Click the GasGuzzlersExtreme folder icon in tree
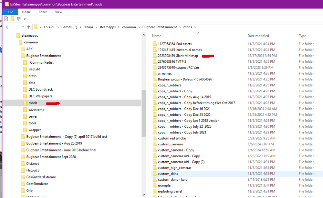 pos(23,177)
